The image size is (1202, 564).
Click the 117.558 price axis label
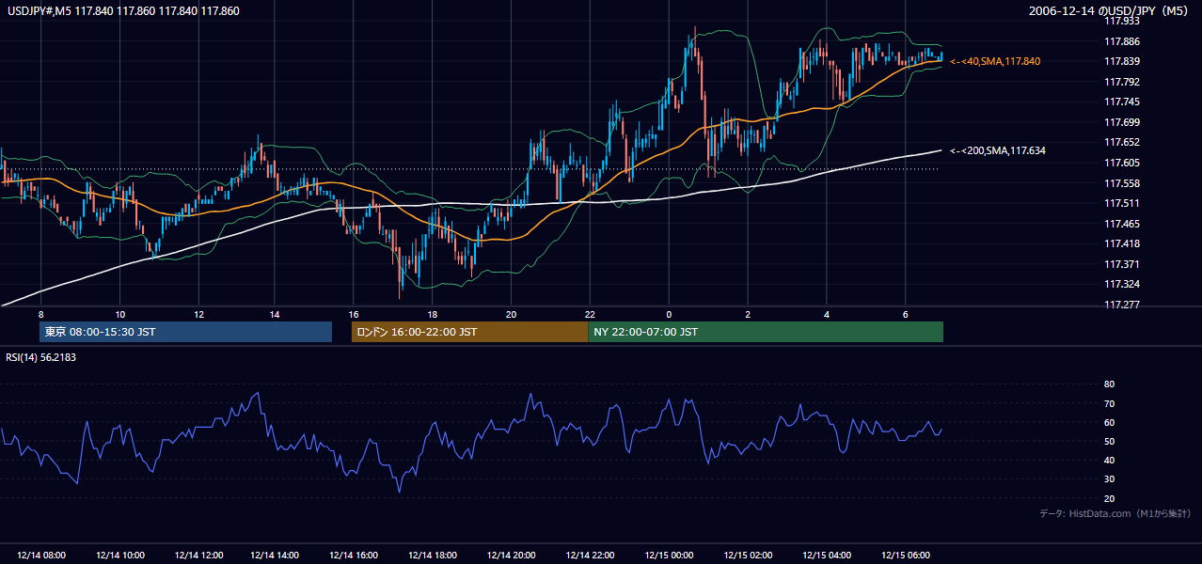tap(1121, 183)
